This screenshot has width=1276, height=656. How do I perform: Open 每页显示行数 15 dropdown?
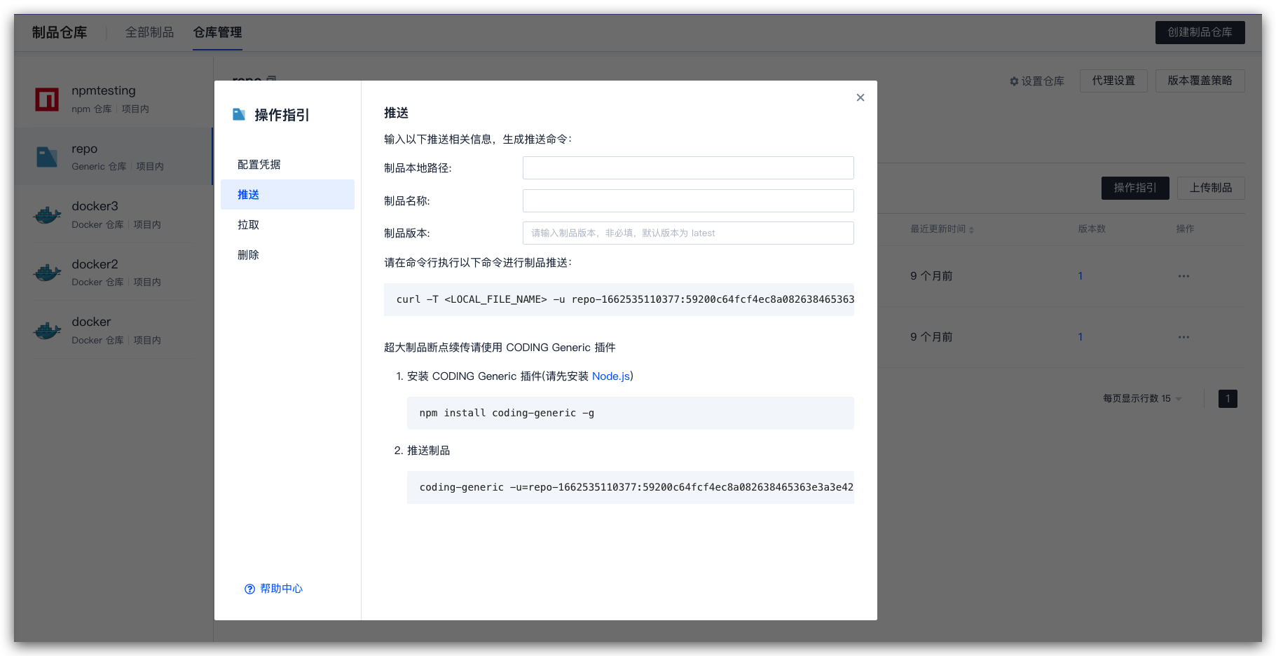point(1142,399)
